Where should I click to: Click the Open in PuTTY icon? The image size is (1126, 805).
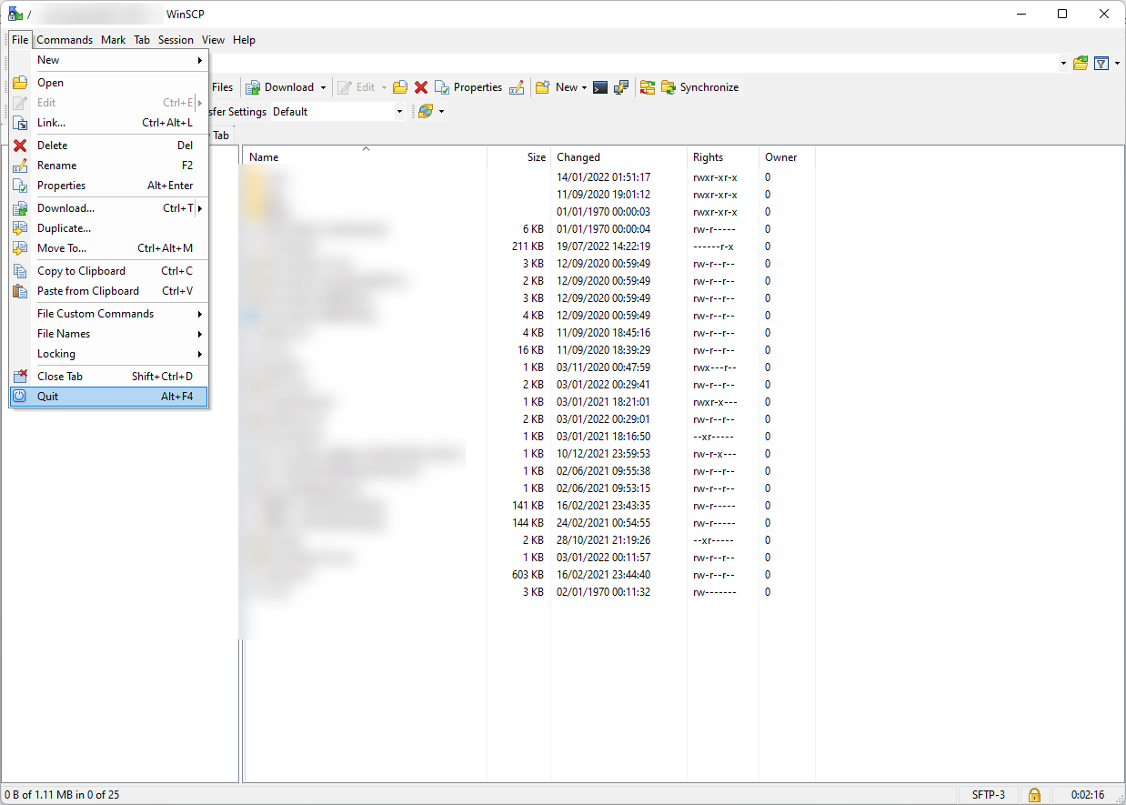pyautogui.click(x=621, y=87)
